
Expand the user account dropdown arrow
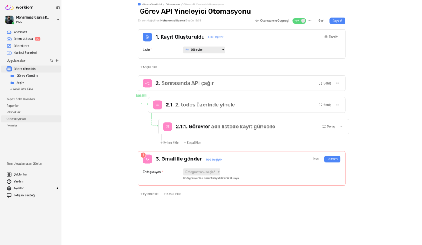click(x=58, y=20)
